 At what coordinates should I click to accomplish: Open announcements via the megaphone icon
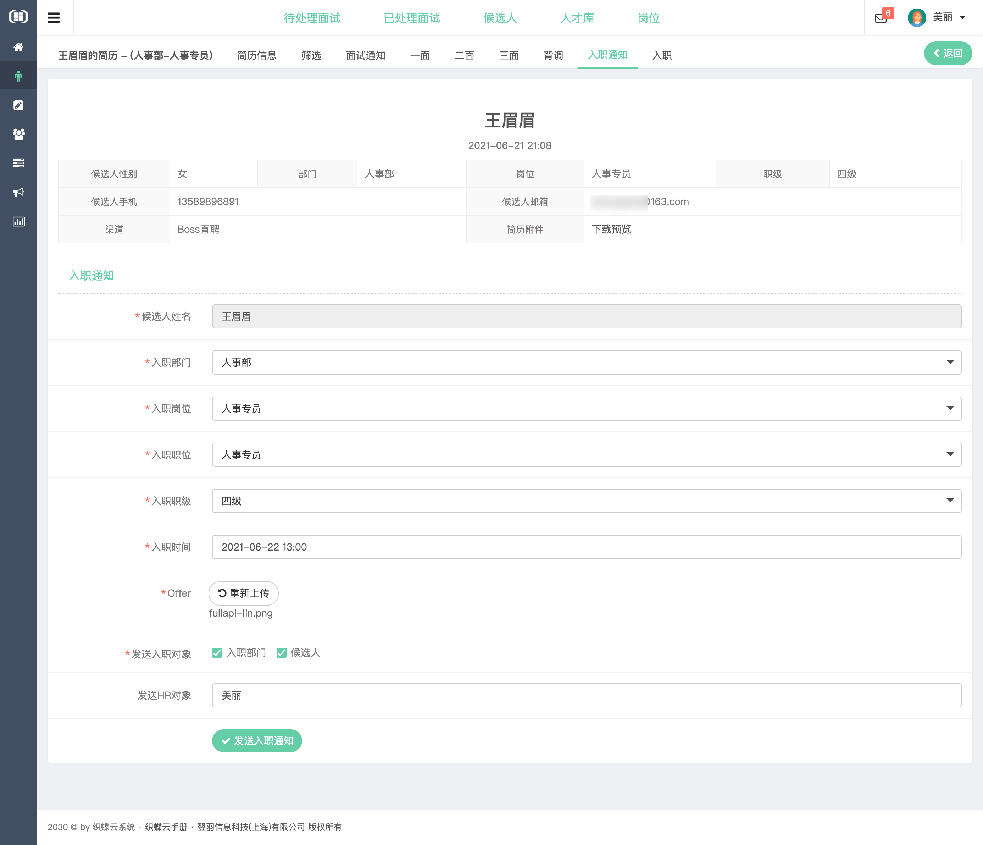point(18,192)
